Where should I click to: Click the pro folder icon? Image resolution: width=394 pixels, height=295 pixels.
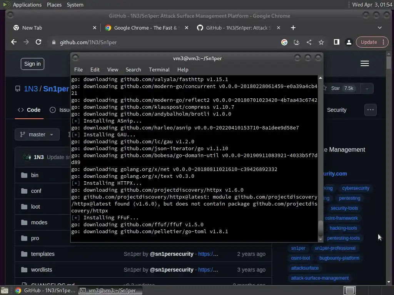point(24,238)
